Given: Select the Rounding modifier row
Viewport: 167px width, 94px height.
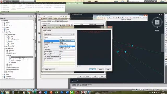Looking at the screenshot, I should coord(59,46).
